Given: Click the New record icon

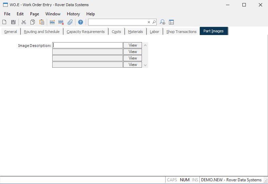Looking at the screenshot, I should tap(4, 22).
